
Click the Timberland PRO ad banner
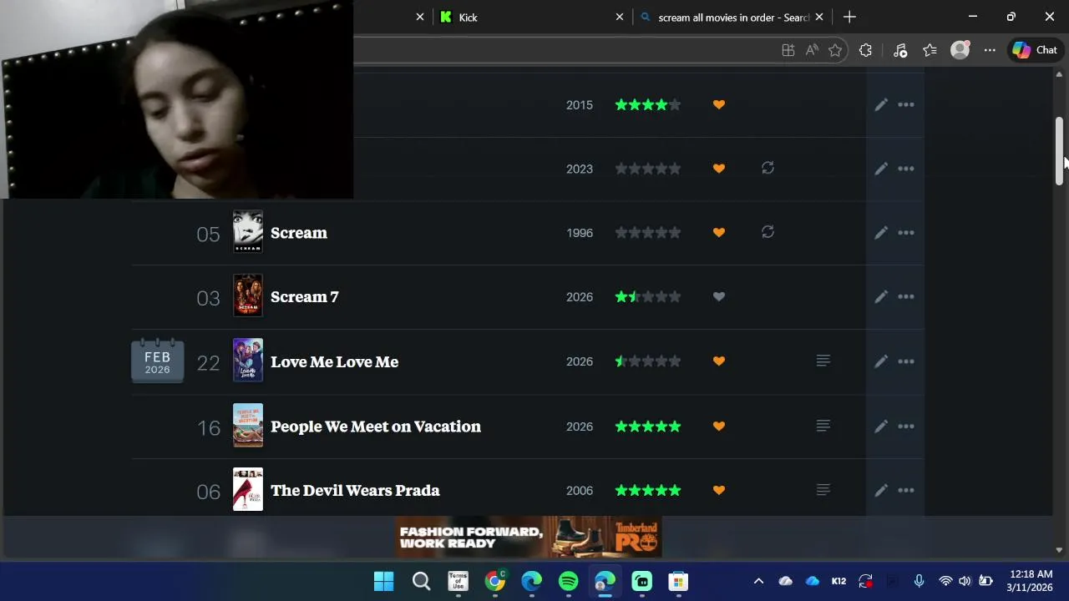(x=529, y=537)
